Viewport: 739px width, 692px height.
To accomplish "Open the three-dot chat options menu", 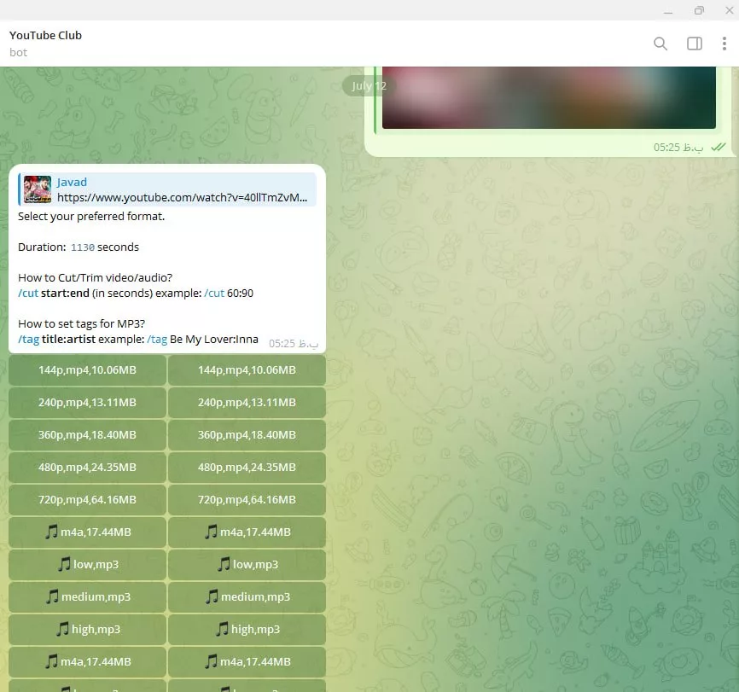I will (724, 44).
